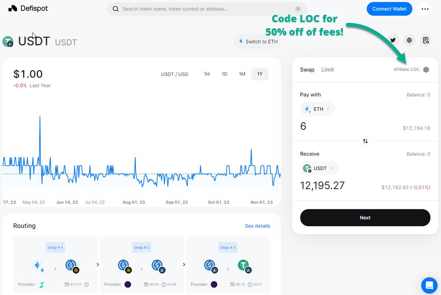Click the $1.00 price value
441x295 pixels.
point(28,74)
